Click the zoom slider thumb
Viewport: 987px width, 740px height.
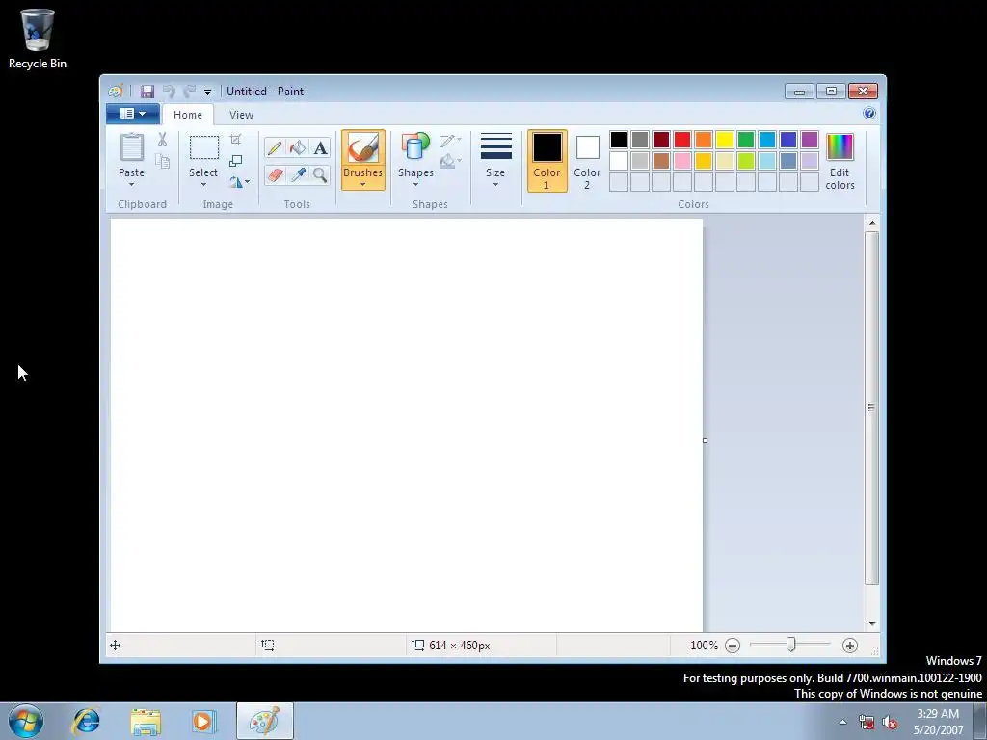coord(791,645)
